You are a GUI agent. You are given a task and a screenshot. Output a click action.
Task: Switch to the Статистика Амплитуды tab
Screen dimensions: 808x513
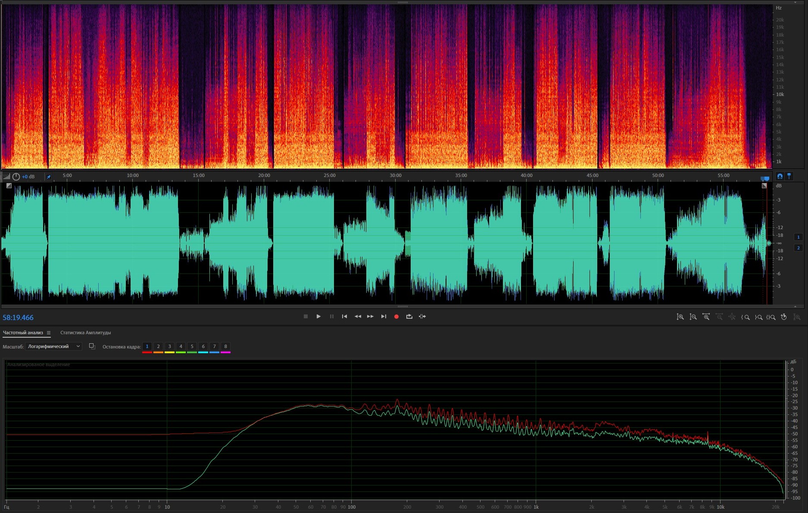point(86,333)
